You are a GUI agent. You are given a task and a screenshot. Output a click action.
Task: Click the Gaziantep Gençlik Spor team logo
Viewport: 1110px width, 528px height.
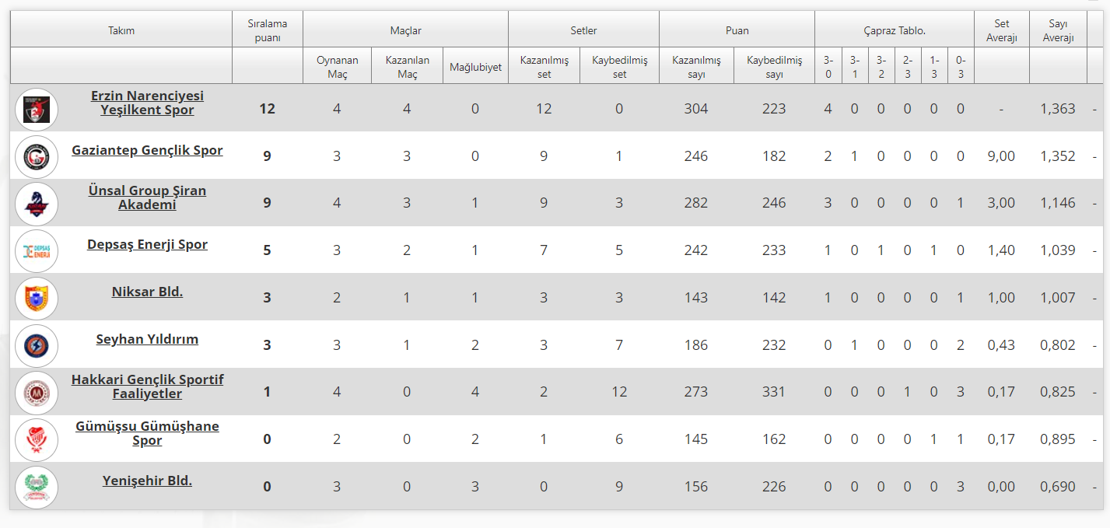37,156
